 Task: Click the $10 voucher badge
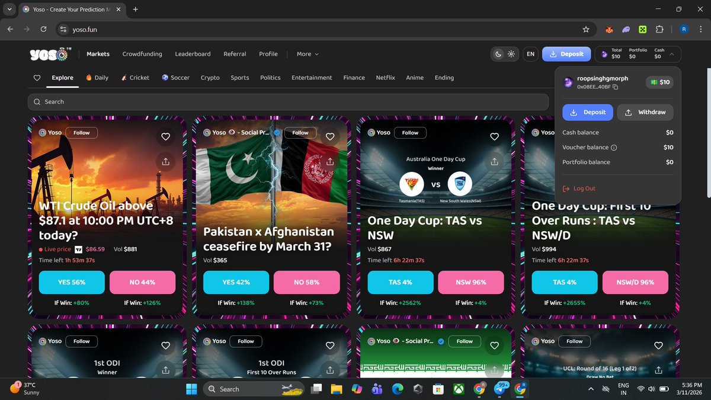click(x=659, y=82)
